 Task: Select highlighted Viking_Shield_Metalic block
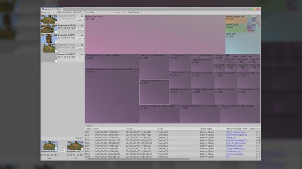154,92
